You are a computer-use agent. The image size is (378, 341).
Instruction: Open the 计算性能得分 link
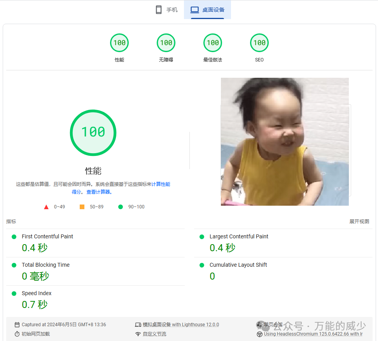click(161, 184)
